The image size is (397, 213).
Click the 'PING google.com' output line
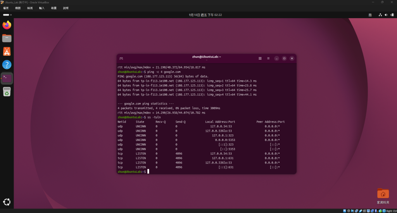coord(163,76)
